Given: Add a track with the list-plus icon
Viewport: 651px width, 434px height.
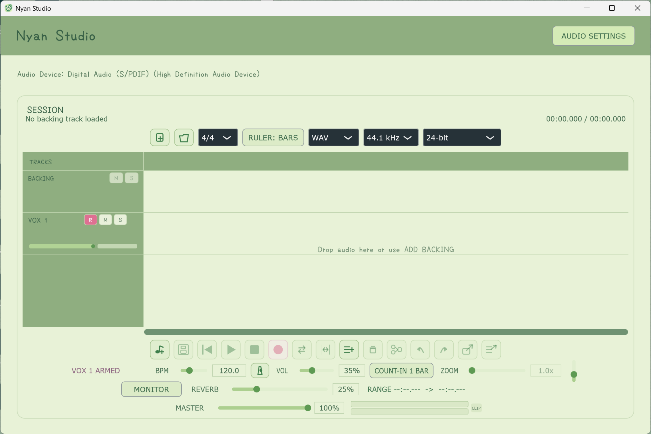Looking at the screenshot, I should point(349,350).
